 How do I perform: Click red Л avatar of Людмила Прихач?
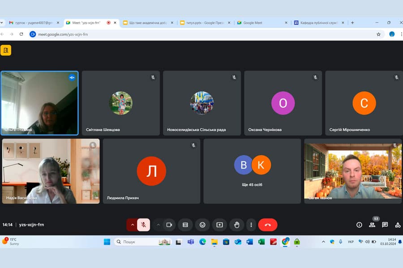pyautogui.click(x=151, y=171)
